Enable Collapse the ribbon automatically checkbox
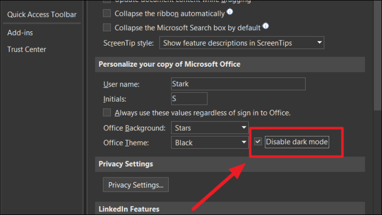 click(107, 13)
